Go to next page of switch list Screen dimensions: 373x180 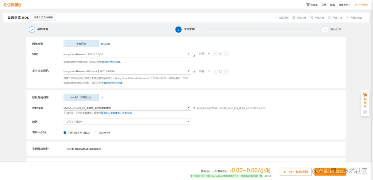point(227,71)
